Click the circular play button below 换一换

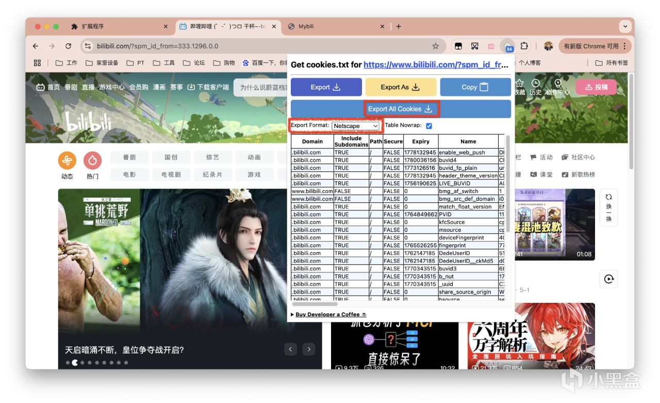[608, 279]
